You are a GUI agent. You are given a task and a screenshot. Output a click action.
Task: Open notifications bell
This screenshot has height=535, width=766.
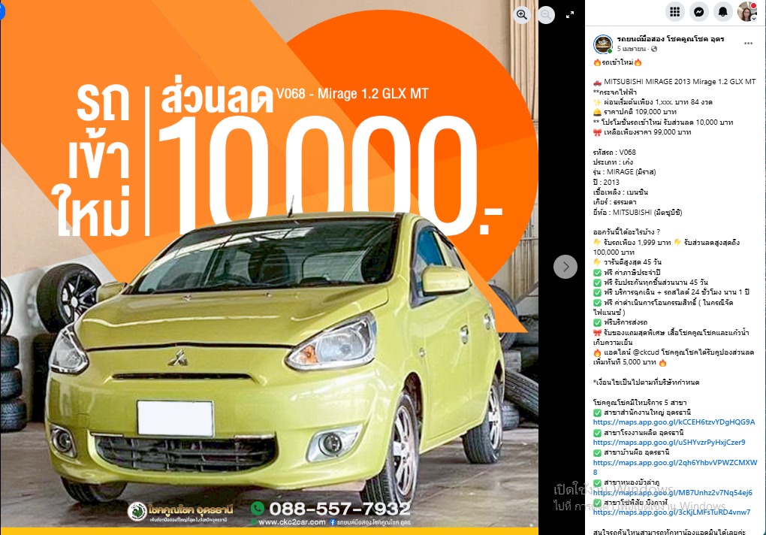click(722, 12)
